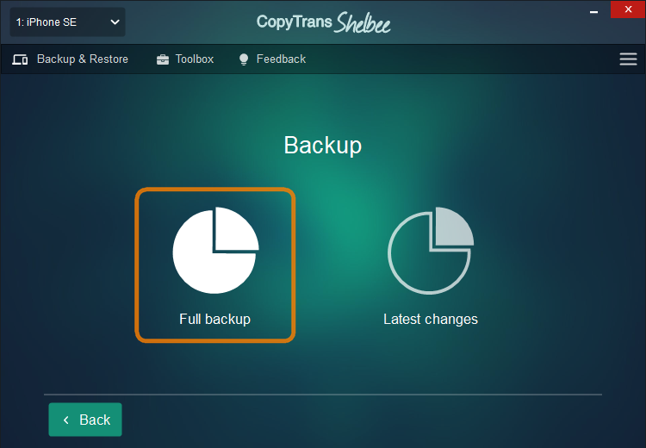Select the Latest changes pie icon

click(x=431, y=250)
